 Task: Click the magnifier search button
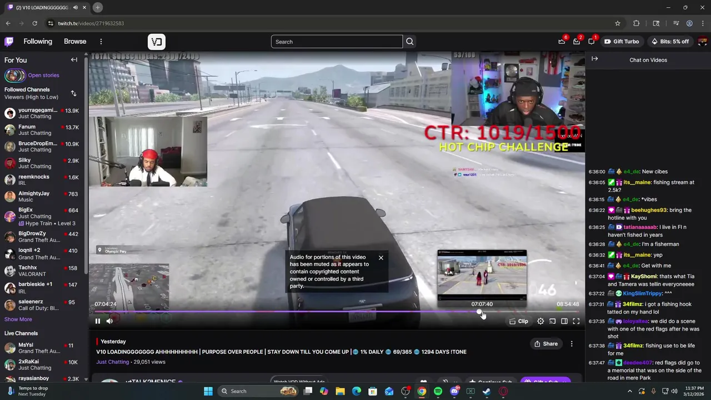pos(410,42)
